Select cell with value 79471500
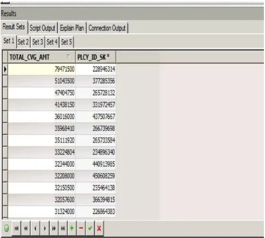Viewport: 265px width, 238px height. pos(42,69)
